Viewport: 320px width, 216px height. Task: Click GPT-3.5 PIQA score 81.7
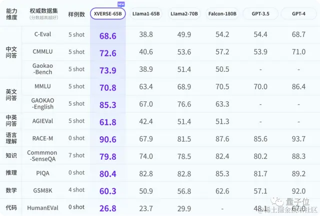pos(260,174)
